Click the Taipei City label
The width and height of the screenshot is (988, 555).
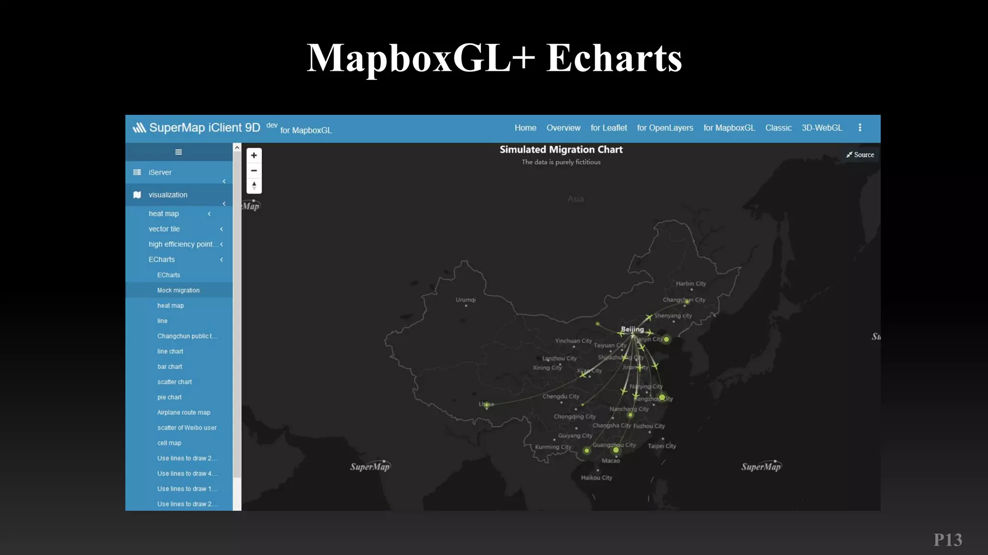[x=662, y=446]
